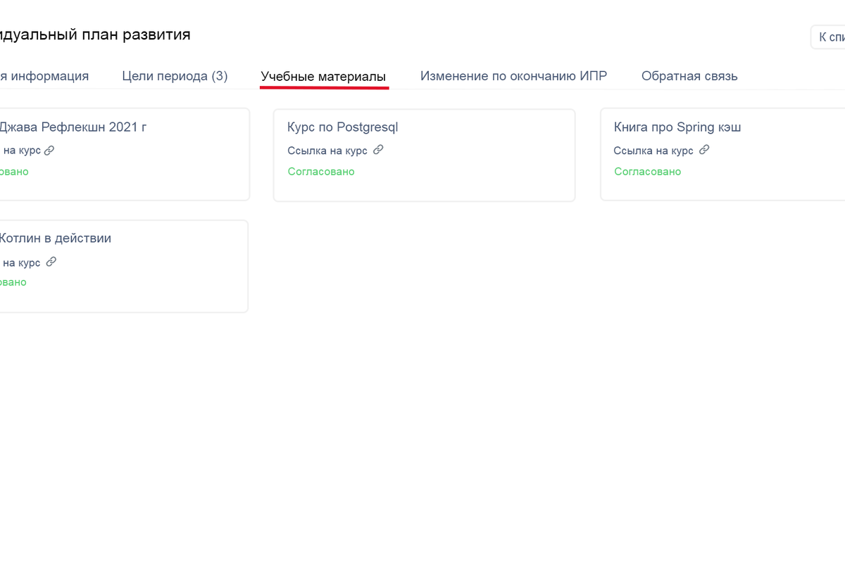Image resolution: width=845 pixels, height=563 pixels.
Task: Switch to the Цели периода (3) tab
Action: pyautogui.click(x=175, y=76)
